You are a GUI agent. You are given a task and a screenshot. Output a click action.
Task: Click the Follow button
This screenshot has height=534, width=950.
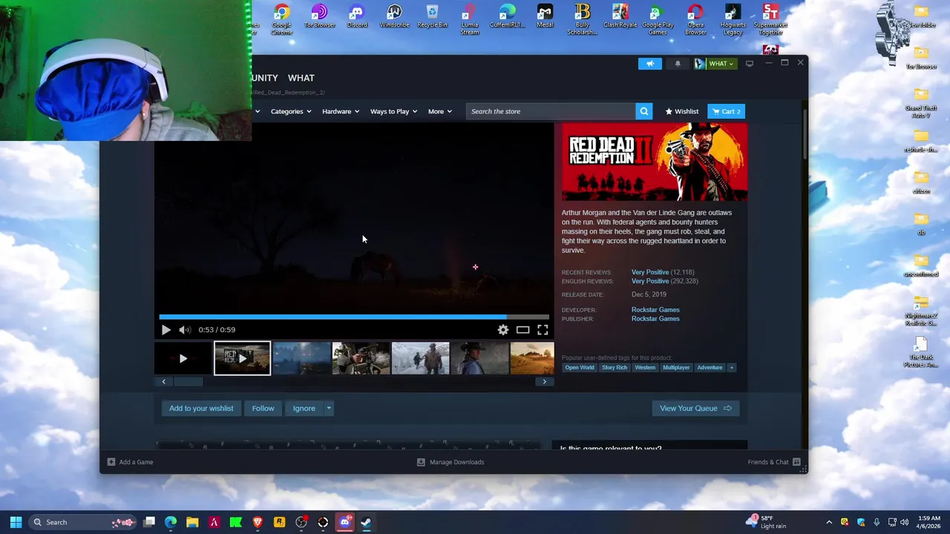tap(263, 408)
